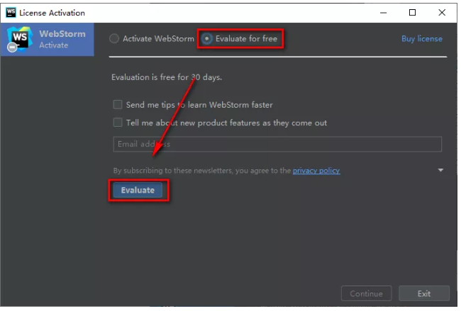Screen dimensions: 461x311
Task: Click the 'Evaluation is free for 30 days.' text
Action: (x=167, y=77)
